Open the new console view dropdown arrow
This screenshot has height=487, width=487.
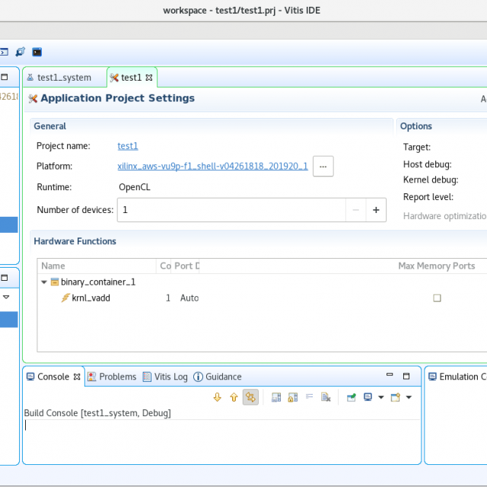[x=409, y=397]
